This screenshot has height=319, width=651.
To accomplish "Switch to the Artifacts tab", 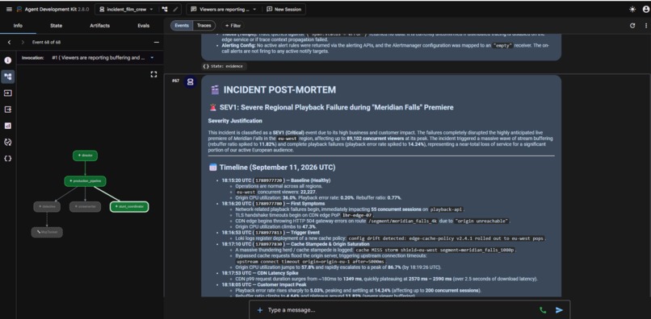I will coord(99,26).
